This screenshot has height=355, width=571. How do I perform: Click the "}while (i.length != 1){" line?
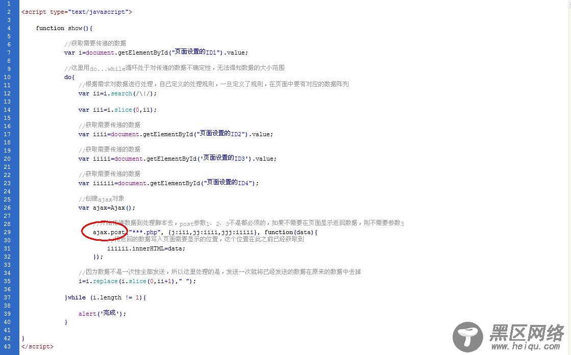(x=105, y=297)
